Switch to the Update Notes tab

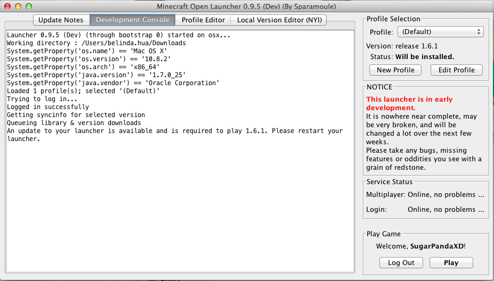point(61,20)
